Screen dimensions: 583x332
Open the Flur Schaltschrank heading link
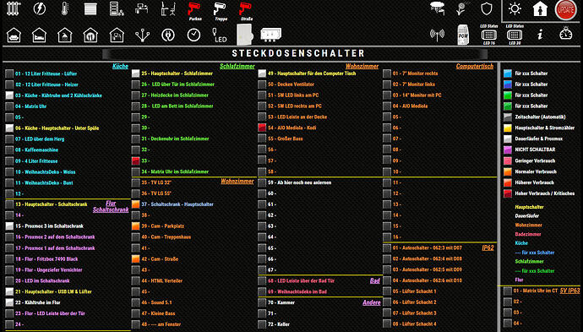click(111, 206)
